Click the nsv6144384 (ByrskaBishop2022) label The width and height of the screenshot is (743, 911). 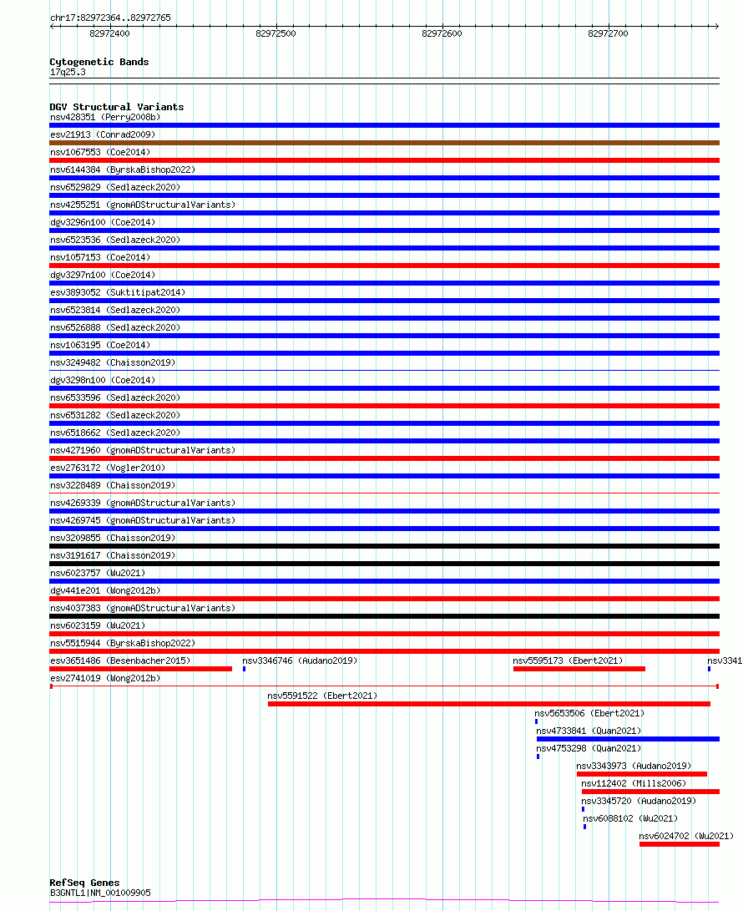point(123,170)
